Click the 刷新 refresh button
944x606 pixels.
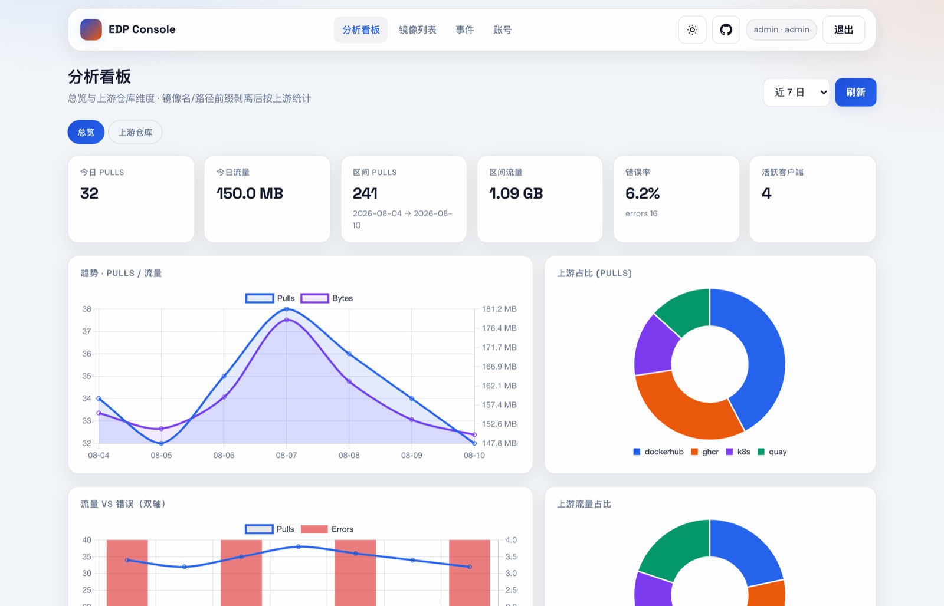[x=855, y=93]
